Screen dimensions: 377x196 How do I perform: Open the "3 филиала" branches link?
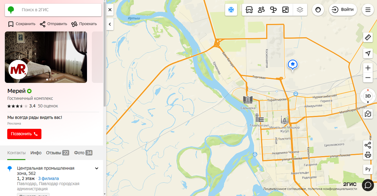click(x=48, y=178)
